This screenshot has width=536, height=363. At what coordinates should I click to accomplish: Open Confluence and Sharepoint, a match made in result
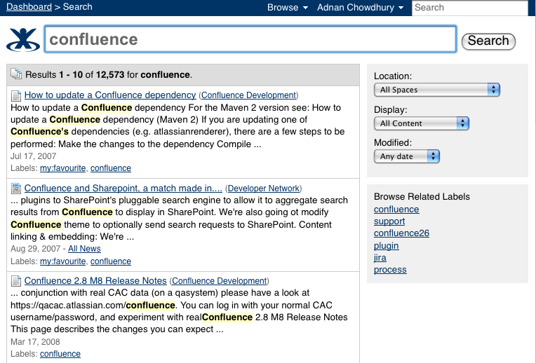click(123, 189)
